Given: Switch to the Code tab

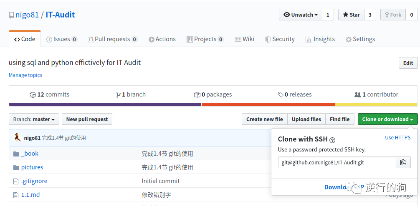Looking at the screenshot, I should click(x=25, y=39).
